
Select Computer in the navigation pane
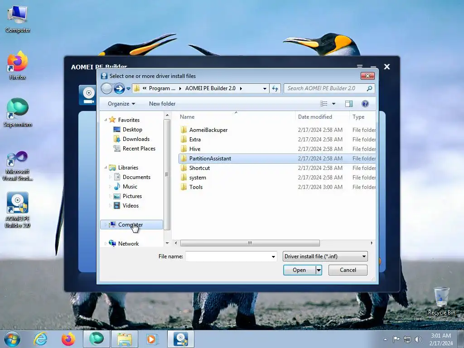point(131,225)
